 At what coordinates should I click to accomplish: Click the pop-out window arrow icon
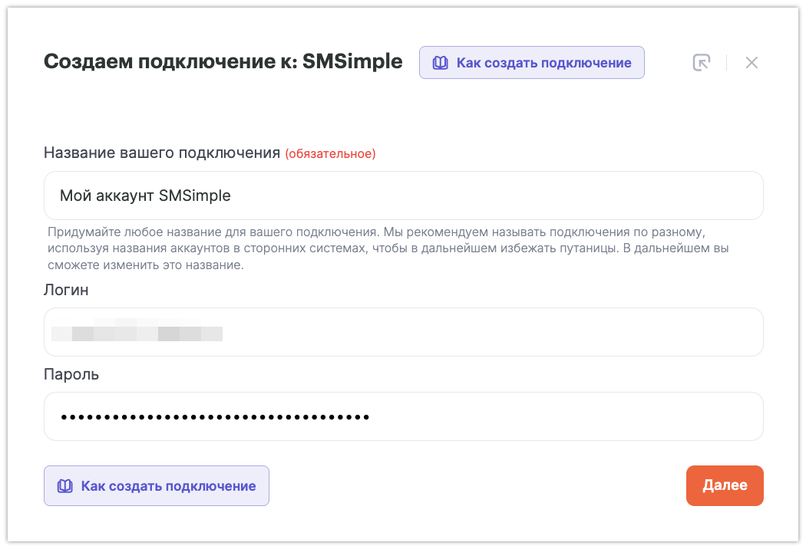point(701,63)
